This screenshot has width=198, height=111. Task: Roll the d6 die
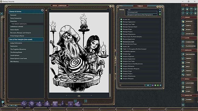click(x=55, y=104)
